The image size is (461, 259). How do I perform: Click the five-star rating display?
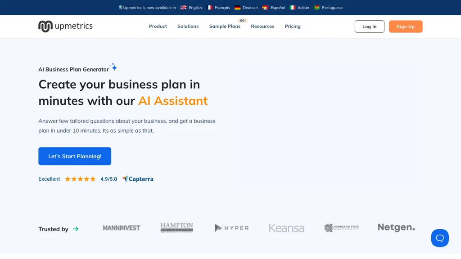[x=80, y=179]
